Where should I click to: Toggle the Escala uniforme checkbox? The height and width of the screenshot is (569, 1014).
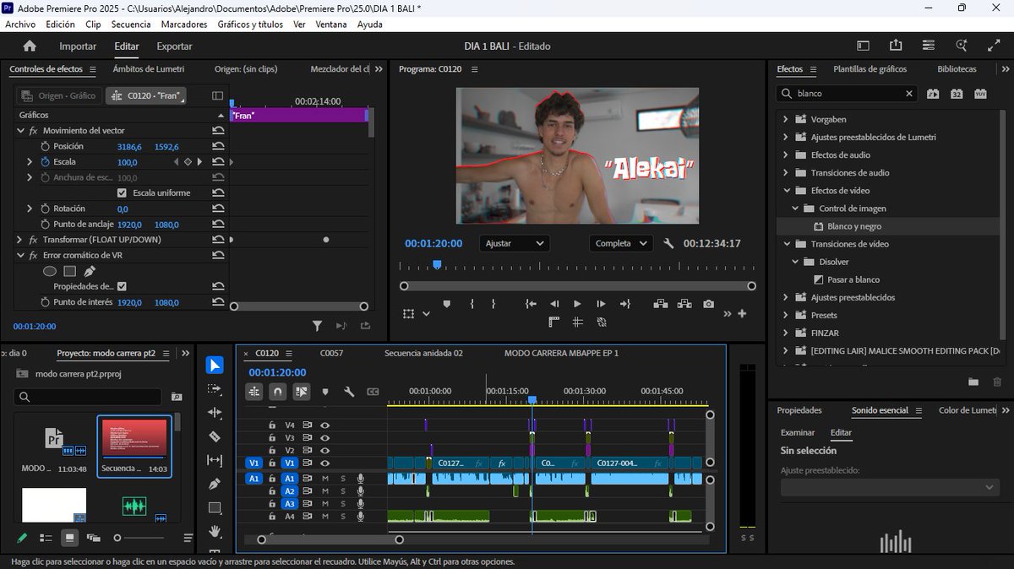pyautogui.click(x=122, y=192)
